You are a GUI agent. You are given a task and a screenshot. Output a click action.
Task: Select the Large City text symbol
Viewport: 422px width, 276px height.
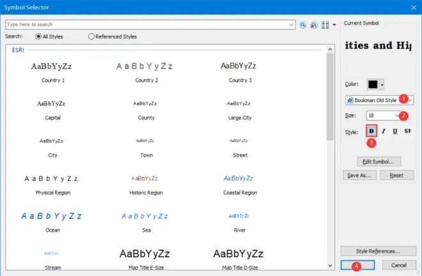[240, 110]
